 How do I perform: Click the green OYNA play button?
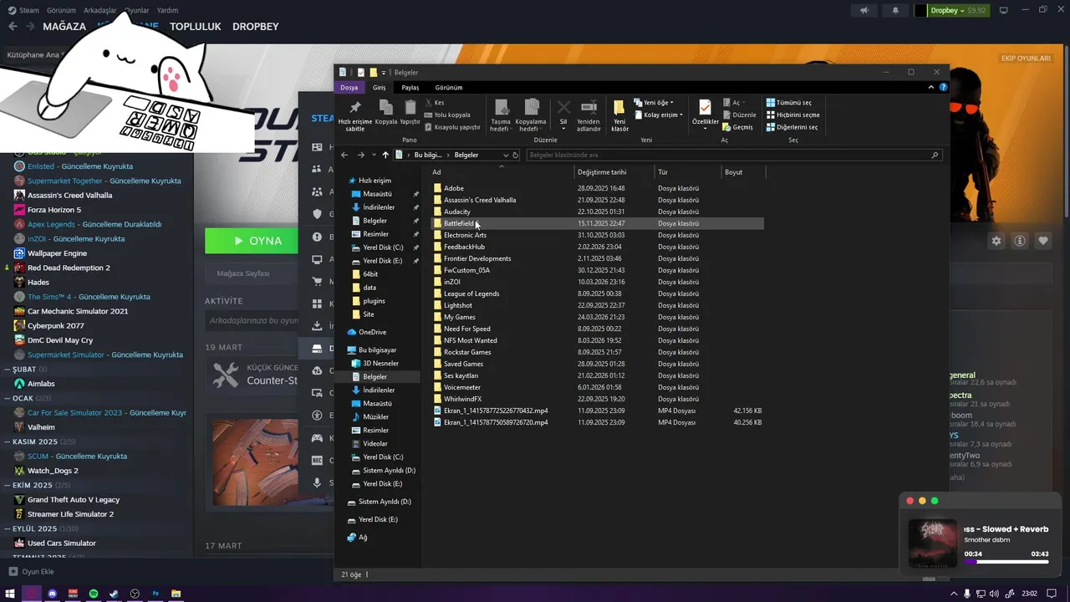(x=252, y=241)
